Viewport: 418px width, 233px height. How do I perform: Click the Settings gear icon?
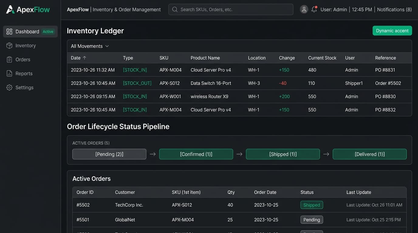coord(9,87)
